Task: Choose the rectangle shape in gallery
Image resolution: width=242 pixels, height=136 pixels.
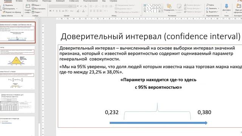Action: [x=154, y=5]
